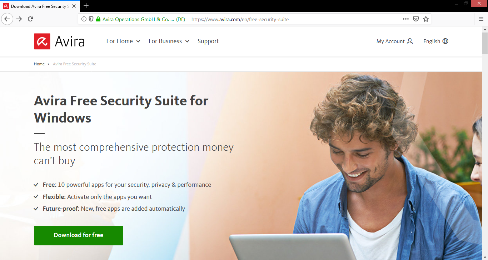Open the site information icon in address bar
Image resolution: width=488 pixels, height=260 pixels.
pos(84,19)
